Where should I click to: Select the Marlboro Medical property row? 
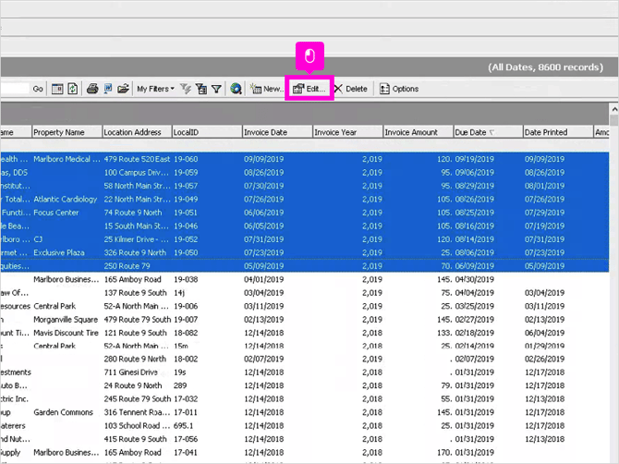304,159
